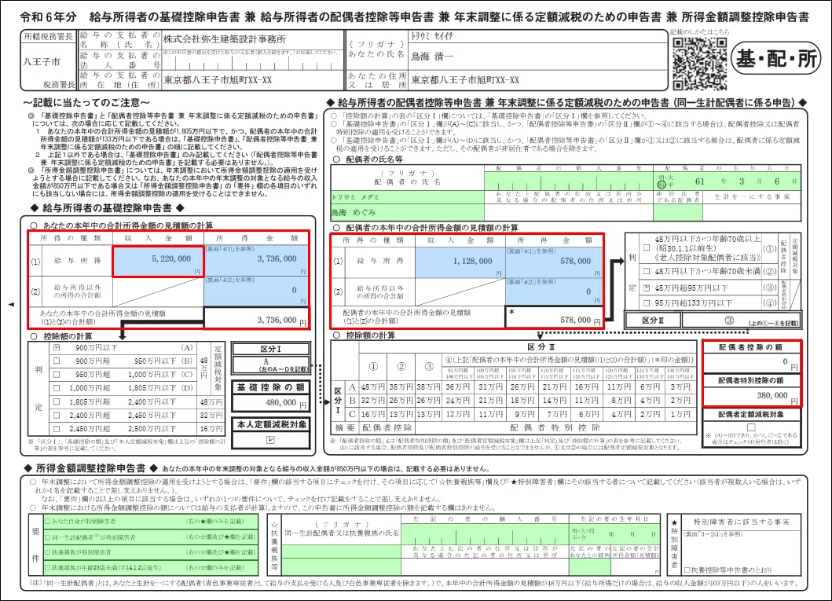Click the spouse personal number field
The width and height of the screenshot is (832, 601).
tap(568, 181)
